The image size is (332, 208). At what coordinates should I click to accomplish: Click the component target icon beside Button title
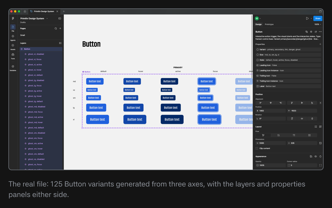pyautogui.click(x=311, y=32)
